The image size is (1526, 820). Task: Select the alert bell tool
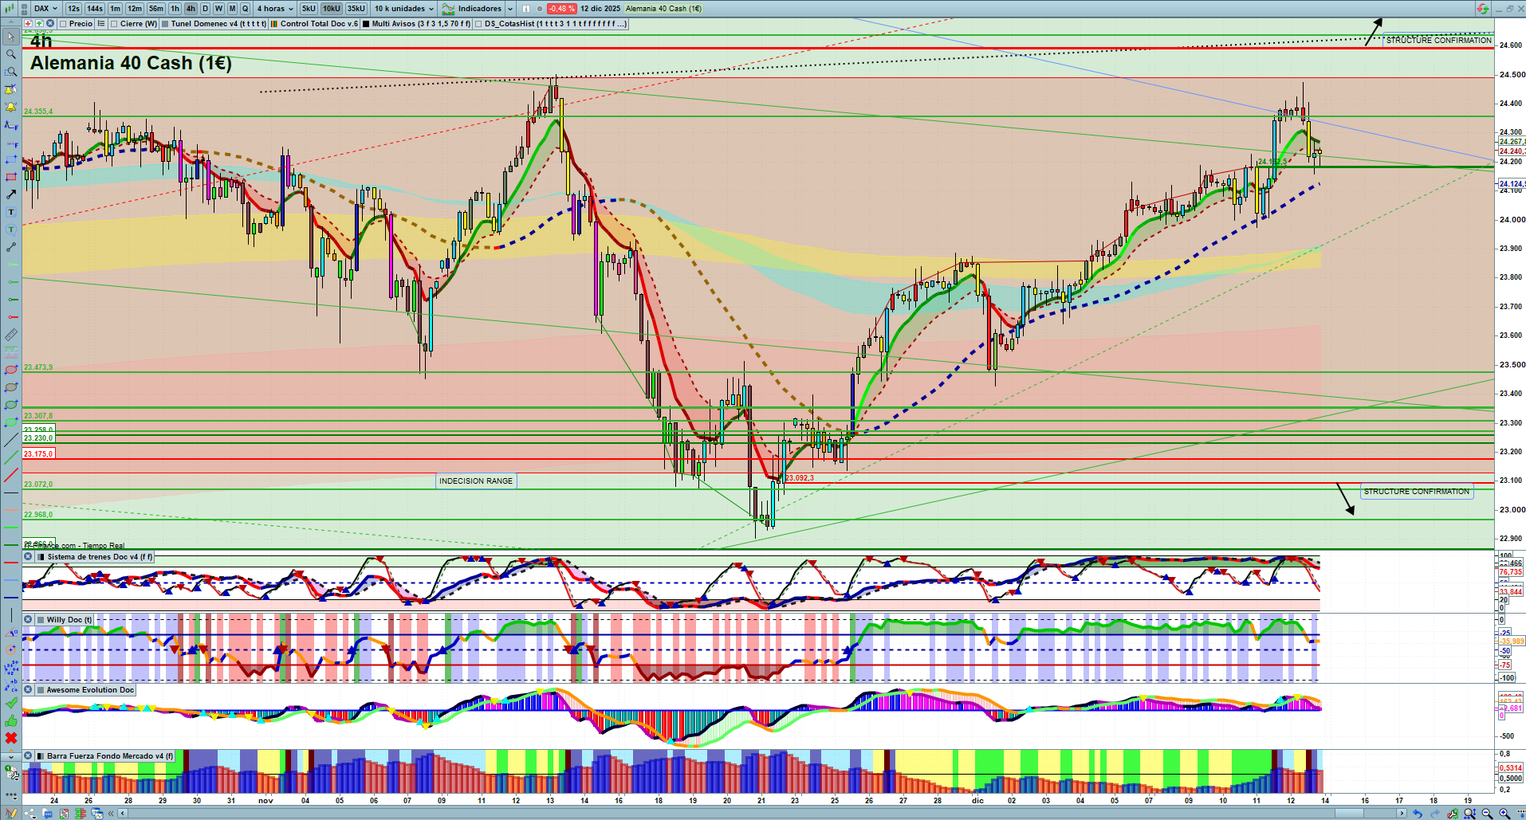pyautogui.click(x=11, y=107)
